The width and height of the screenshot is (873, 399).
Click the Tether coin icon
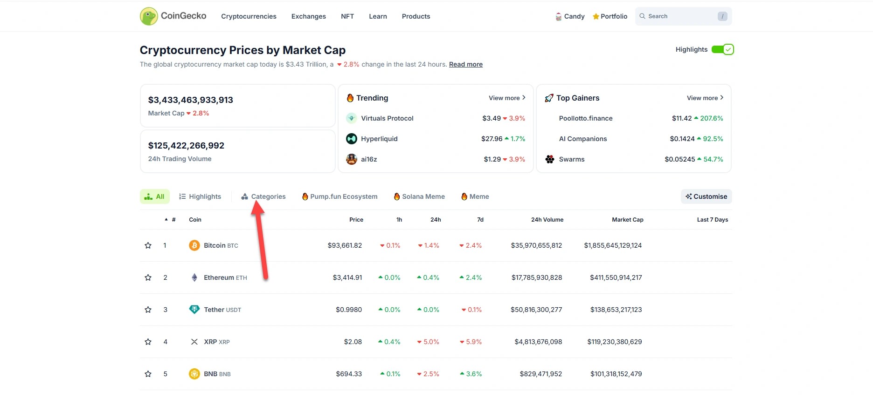pos(194,310)
